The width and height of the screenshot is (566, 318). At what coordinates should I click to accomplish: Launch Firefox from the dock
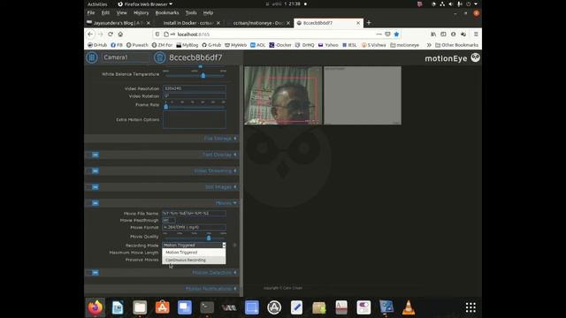96,307
